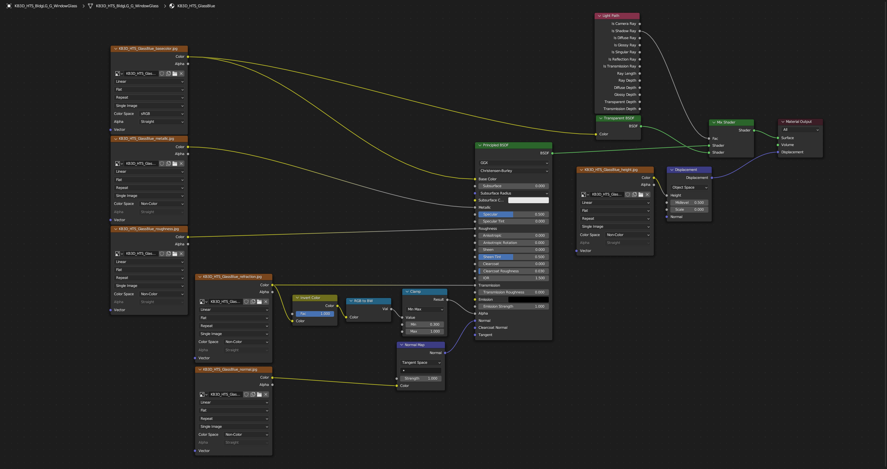Click open folder icon in metallic node
Screen dimensions: 887x469
pyautogui.click(x=175, y=163)
